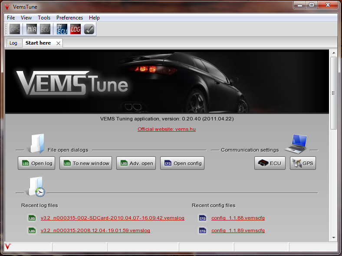Viewport: 342px width, 256px height.
Task: Click the laptop Communication settings icon
Action: point(296,144)
